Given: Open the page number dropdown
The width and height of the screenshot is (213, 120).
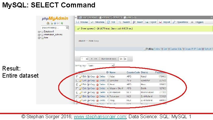Looking at the screenshot, I should pos(85,59).
